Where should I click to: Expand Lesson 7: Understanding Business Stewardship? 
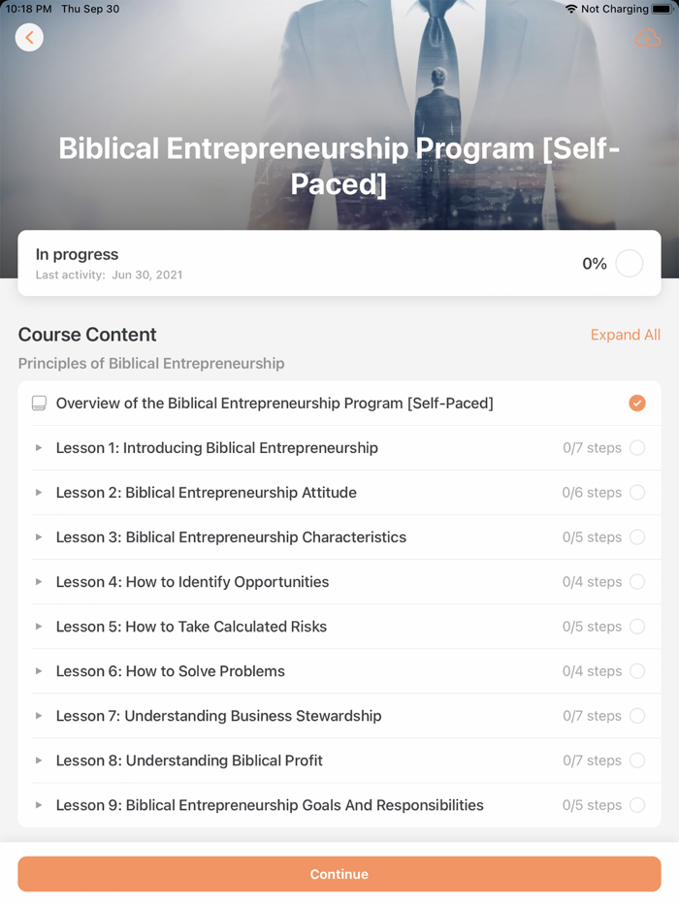tap(39, 715)
